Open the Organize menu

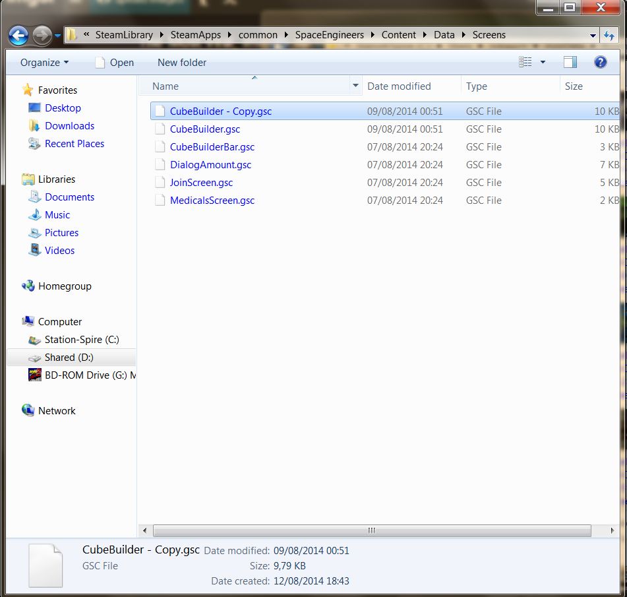tap(44, 63)
